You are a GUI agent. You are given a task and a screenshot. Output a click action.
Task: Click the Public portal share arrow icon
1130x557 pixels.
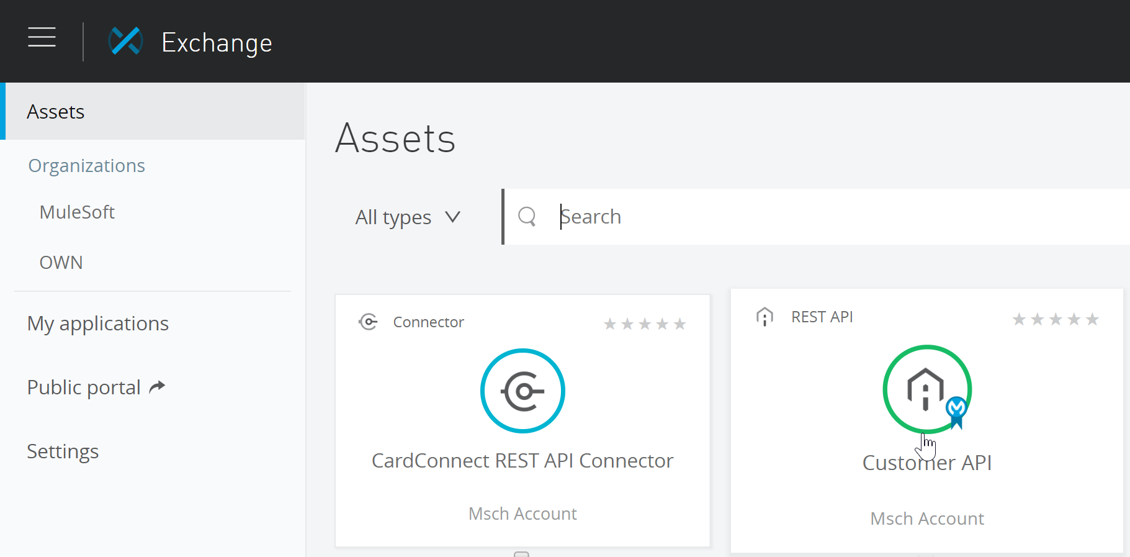pos(158,387)
